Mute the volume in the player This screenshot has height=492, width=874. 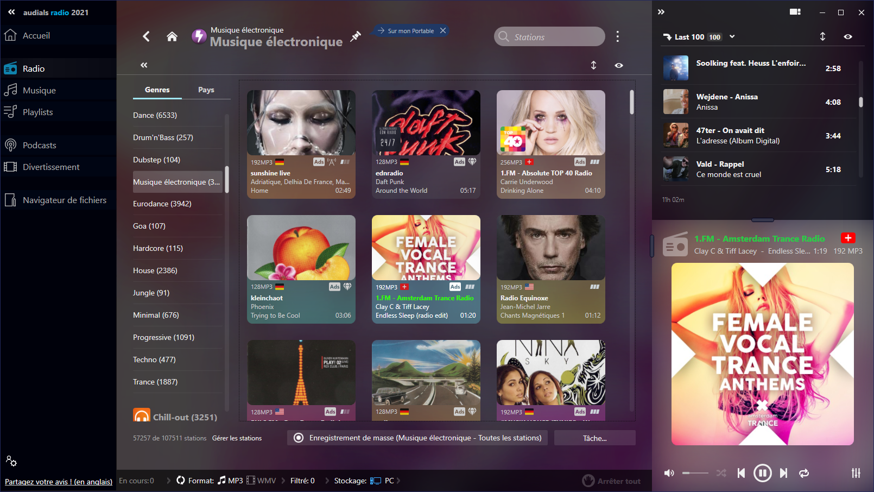pos(669,473)
